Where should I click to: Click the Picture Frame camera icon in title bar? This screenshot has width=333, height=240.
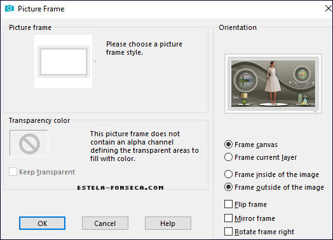pos(10,8)
